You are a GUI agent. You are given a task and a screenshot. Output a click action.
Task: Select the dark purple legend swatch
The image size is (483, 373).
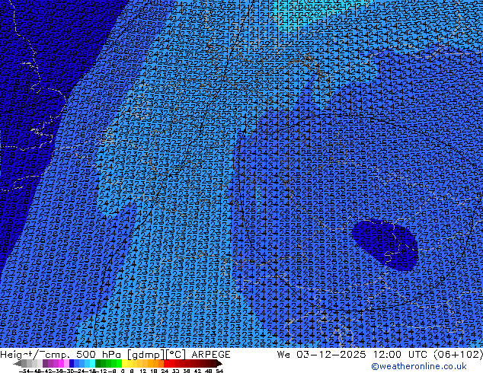45,363
